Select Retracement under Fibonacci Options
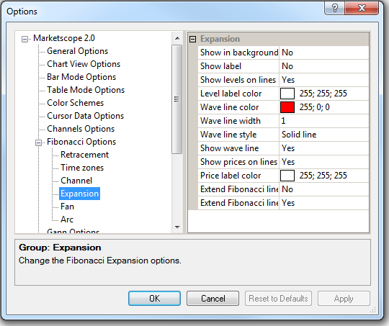 (x=84, y=155)
